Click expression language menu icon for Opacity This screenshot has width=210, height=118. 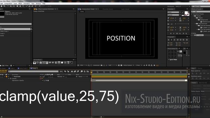tap(48, 81)
